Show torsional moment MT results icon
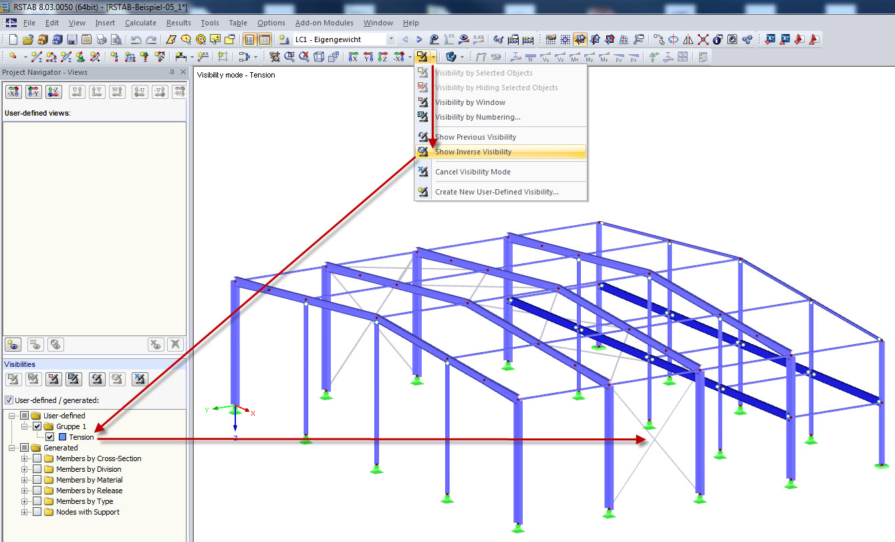Image resolution: width=895 pixels, height=542 pixels. (575, 57)
